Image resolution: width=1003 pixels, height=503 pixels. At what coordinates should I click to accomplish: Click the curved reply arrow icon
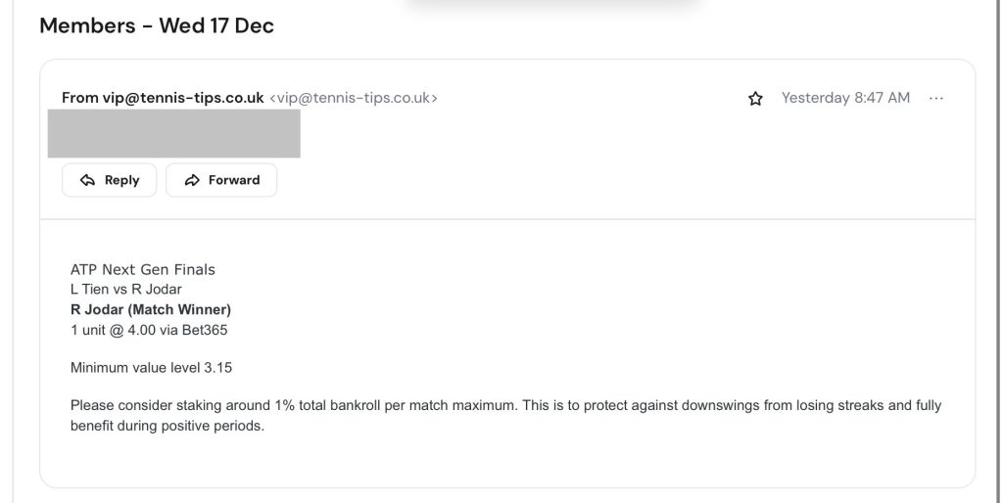coord(88,180)
